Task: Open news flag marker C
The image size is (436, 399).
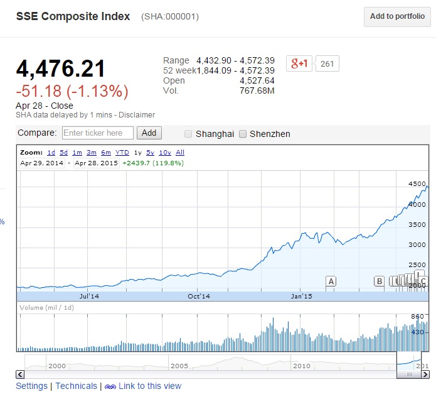Action: 423,281
